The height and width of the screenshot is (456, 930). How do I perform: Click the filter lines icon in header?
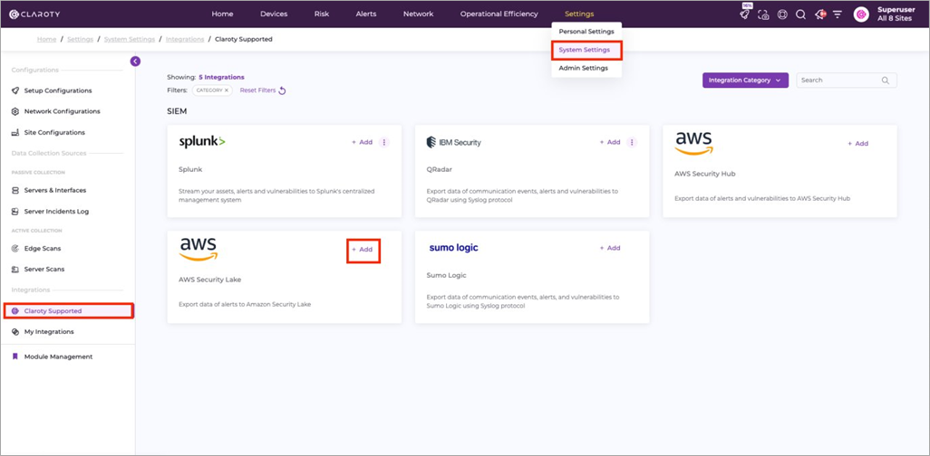click(x=838, y=14)
